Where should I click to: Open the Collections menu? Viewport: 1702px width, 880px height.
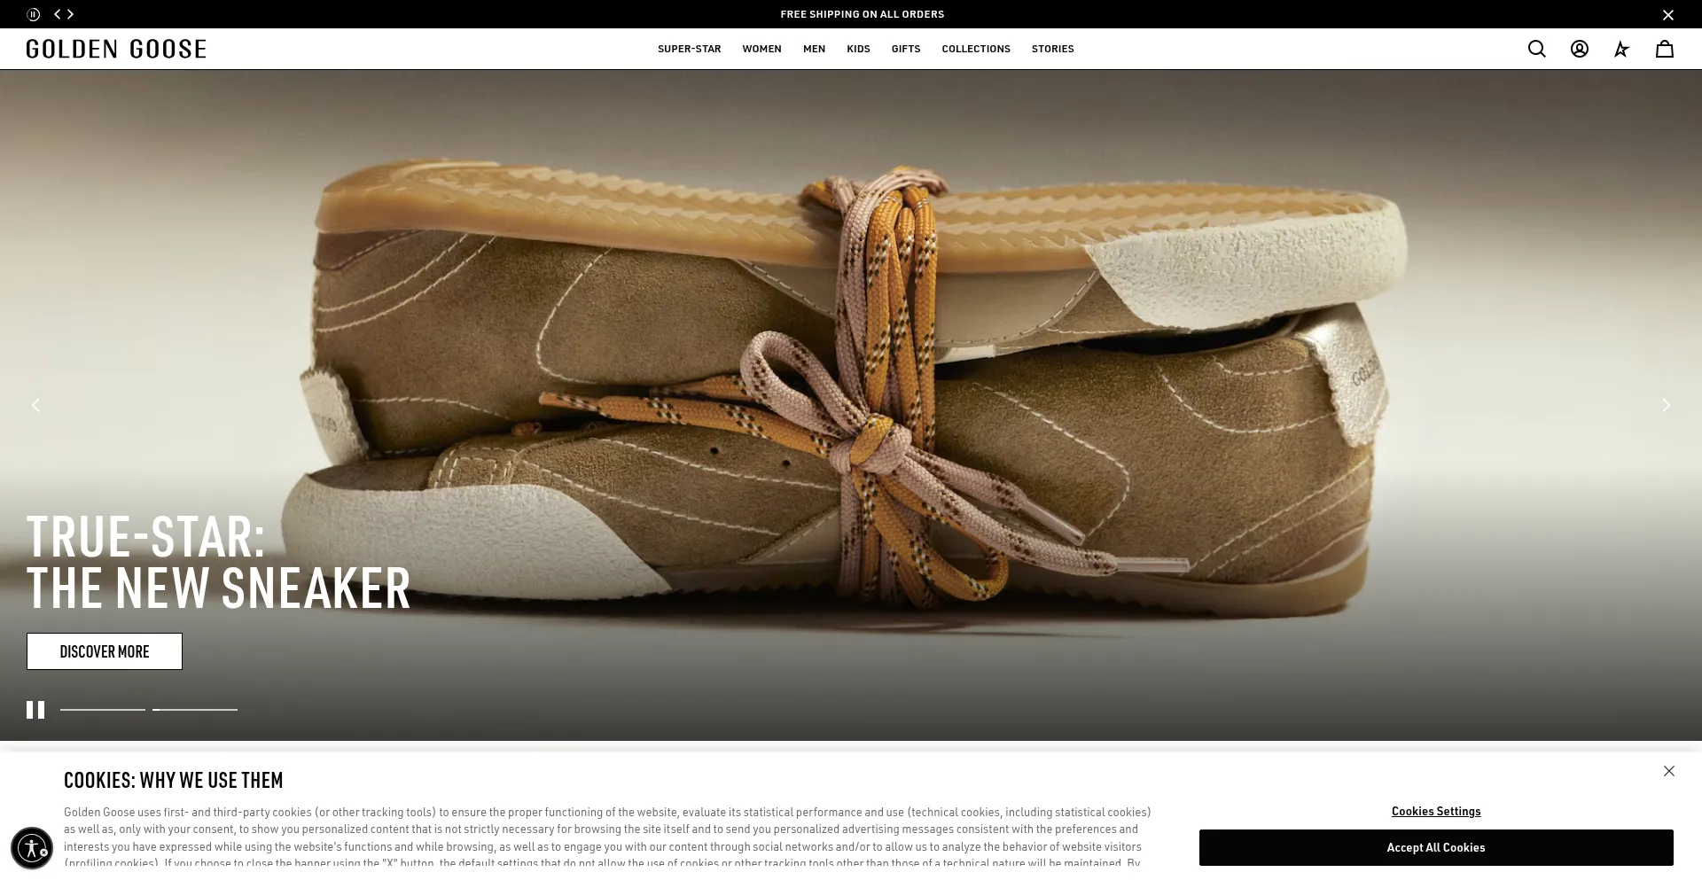click(976, 49)
